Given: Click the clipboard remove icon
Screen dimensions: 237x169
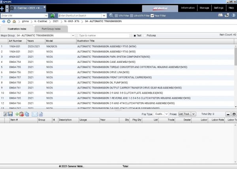Looking at the screenshot, I should click(x=22, y=114).
